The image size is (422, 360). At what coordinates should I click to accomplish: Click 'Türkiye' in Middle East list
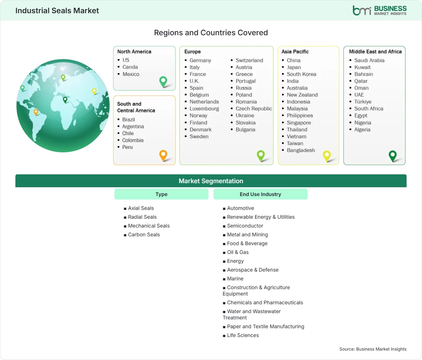coord(363,102)
